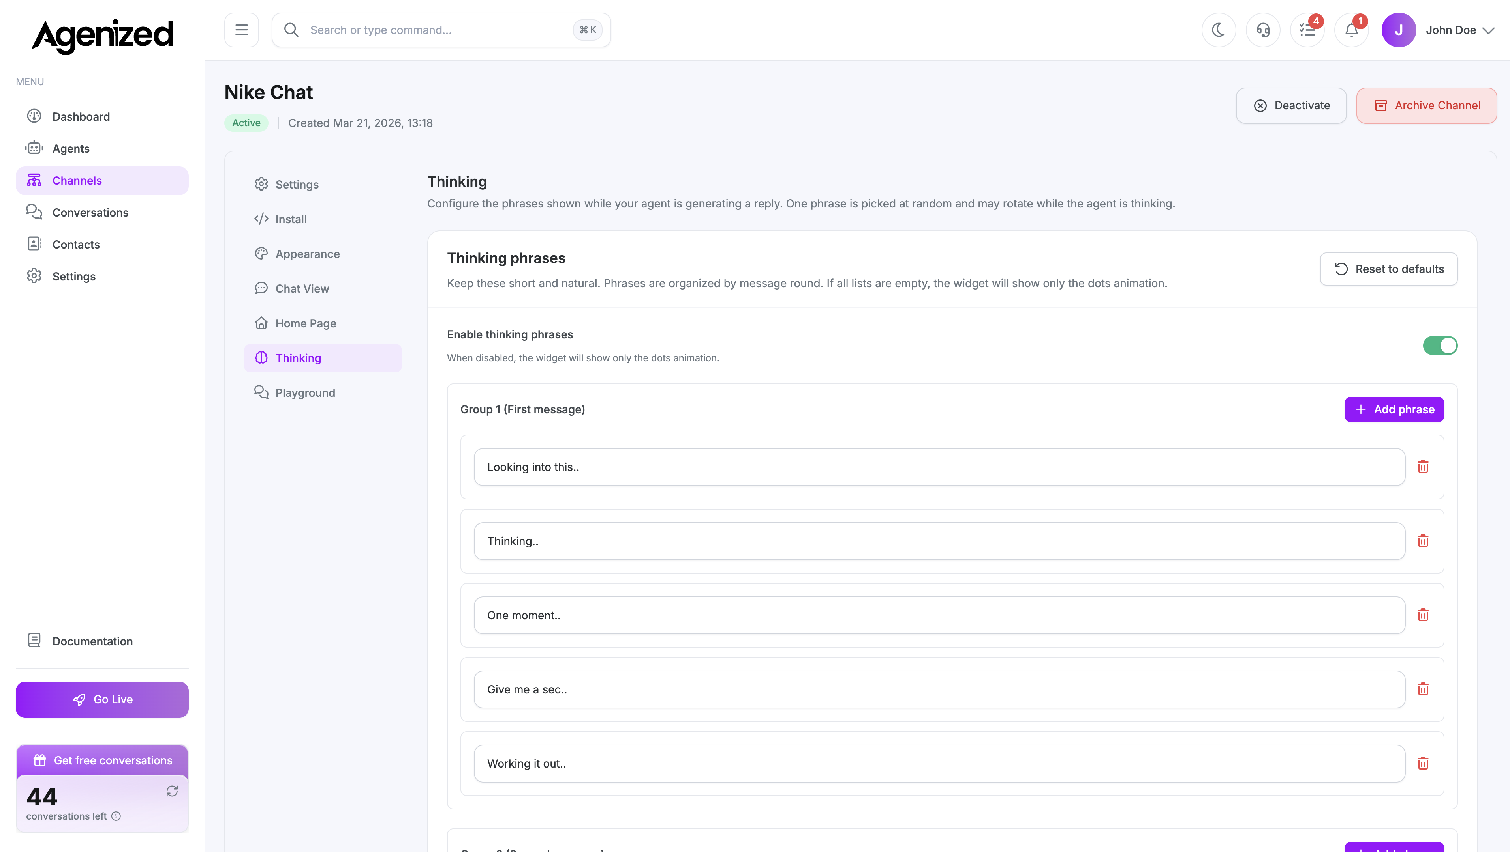Screen dimensions: 1510x852
Task: Add phrase to Group 1 (First message)
Action: (x=1394, y=409)
